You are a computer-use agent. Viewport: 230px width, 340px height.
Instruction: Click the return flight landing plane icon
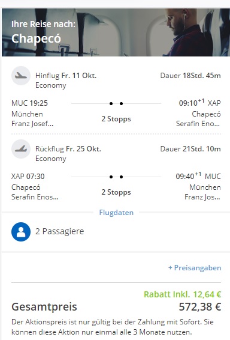21,149
